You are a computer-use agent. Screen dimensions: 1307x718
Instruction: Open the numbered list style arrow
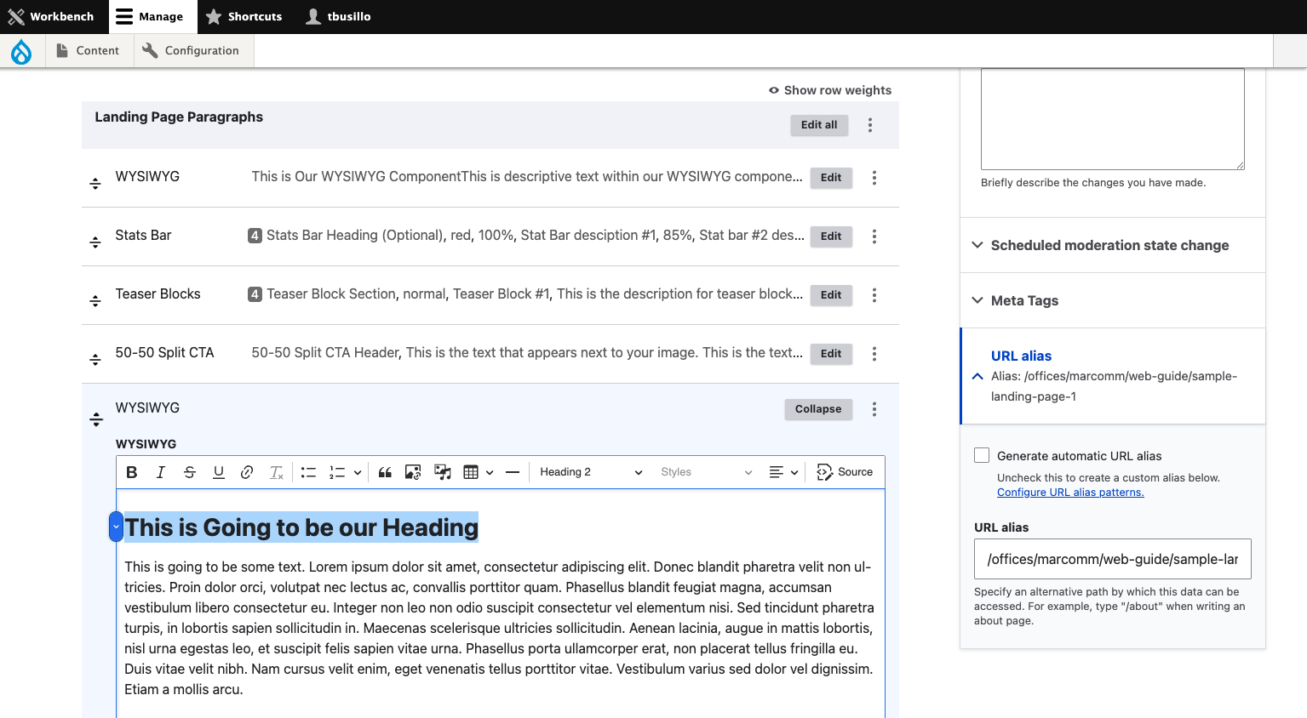coord(358,472)
